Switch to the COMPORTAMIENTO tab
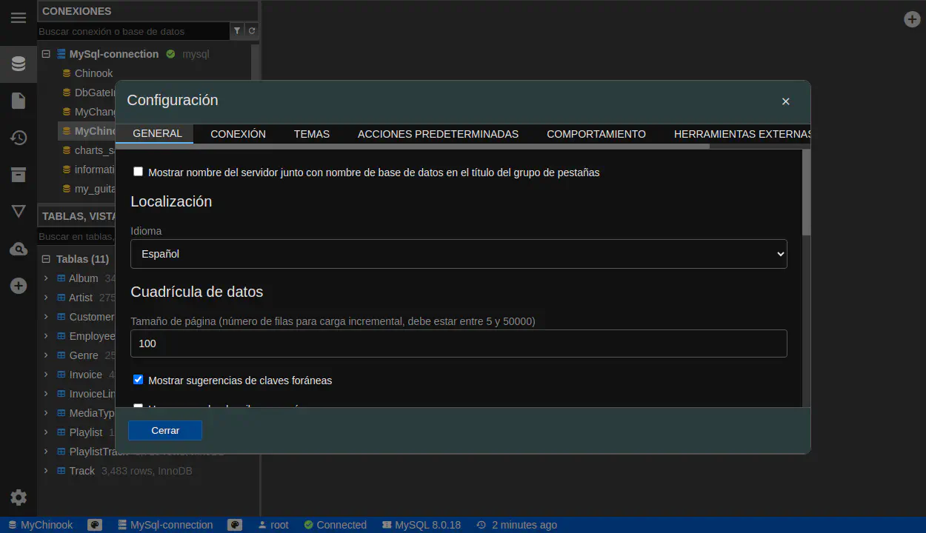The width and height of the screenshot is (926, 533). tap(596, 134)
